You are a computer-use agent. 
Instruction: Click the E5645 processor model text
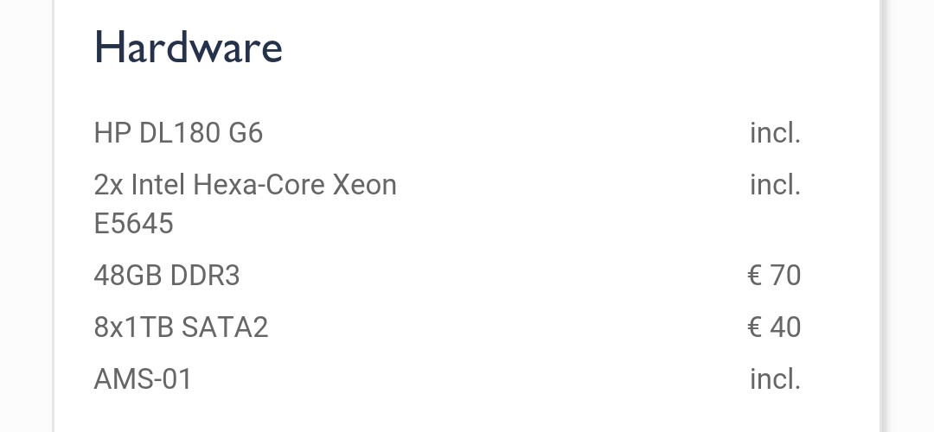coord(134,224)
